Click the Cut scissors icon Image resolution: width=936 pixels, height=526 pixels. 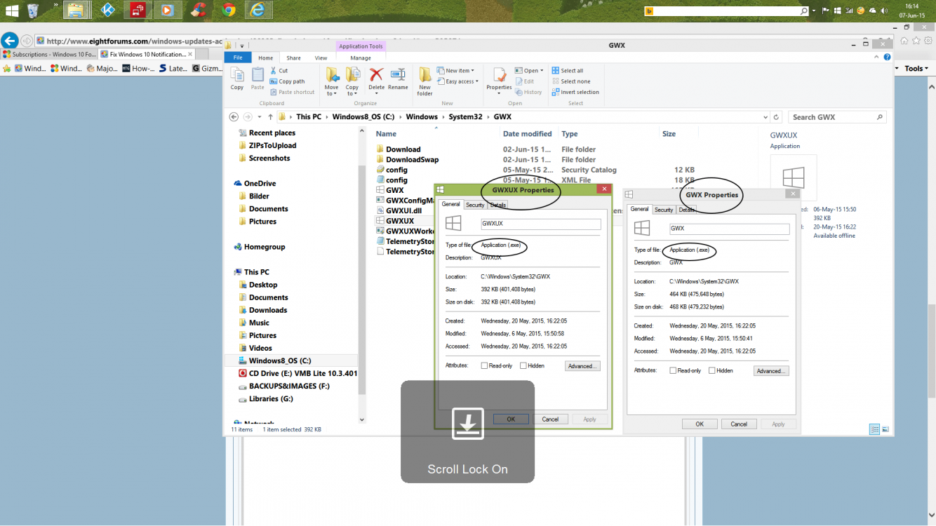[x=274, y=71]
